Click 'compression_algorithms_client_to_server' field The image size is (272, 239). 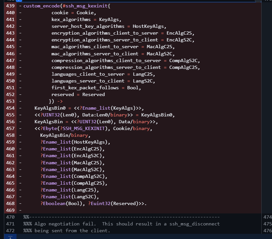[x=106, y=60]
